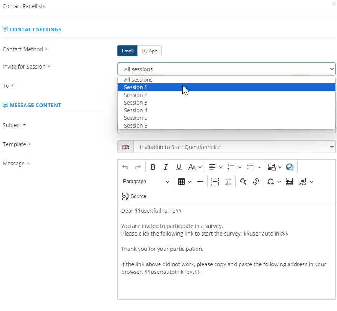
Task: Apply italic formatting to message text
Action: pos(166,167)
